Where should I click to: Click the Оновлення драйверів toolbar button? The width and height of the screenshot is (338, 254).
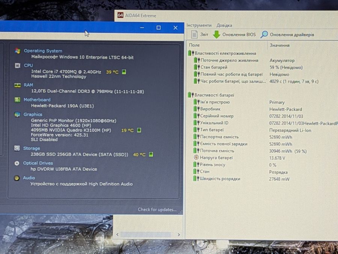(287, 35)
